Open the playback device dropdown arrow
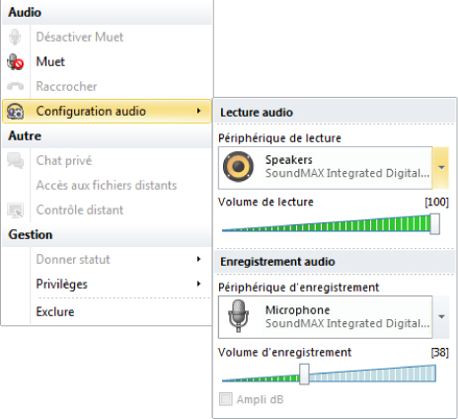 pos(441,168)
